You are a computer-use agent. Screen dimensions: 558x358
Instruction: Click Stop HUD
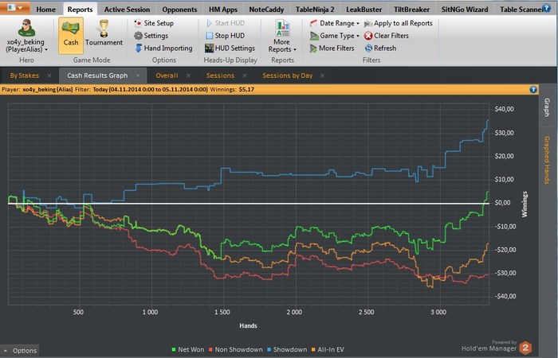(226, 36)
